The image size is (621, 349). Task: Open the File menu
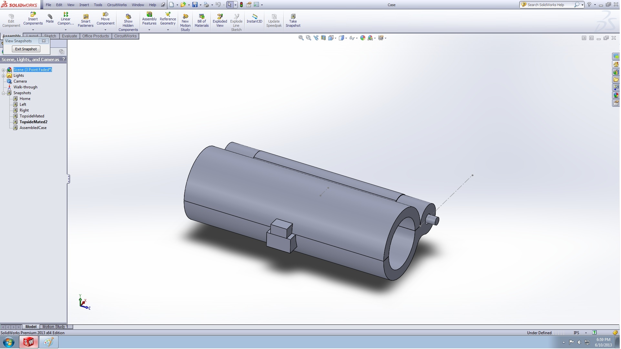(48, 5)
